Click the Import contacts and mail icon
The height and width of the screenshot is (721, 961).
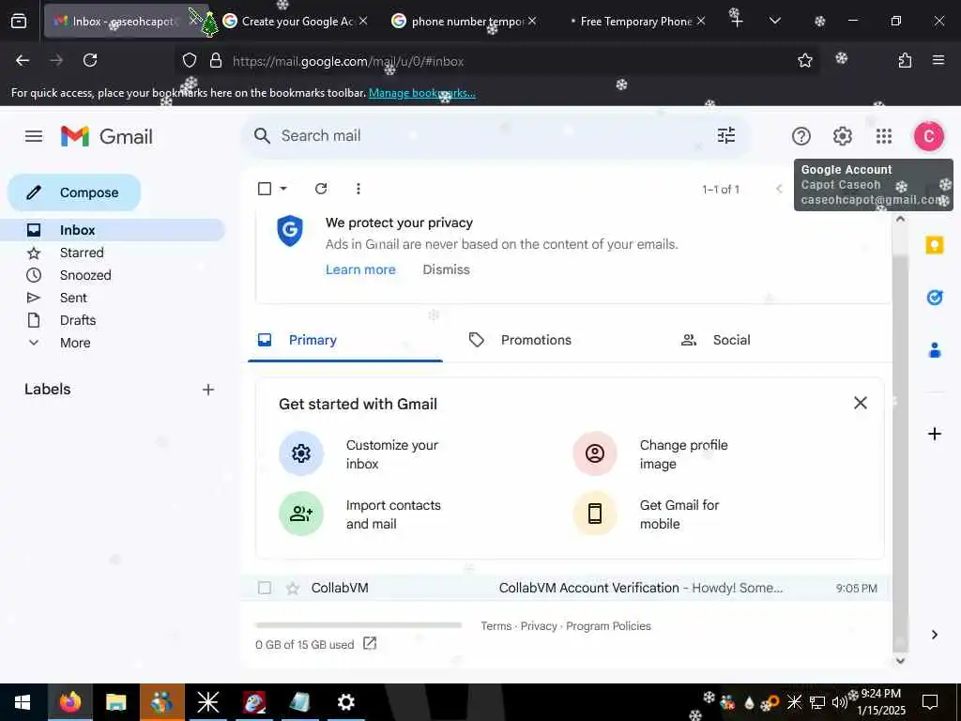pos(301,514)
